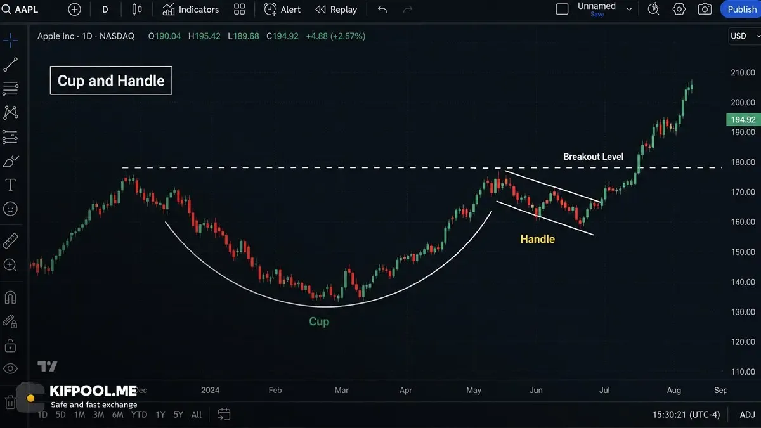The image size is (761, 428).
Task: Hide all drawings with eye icon
Action: (x=10, y=368)
